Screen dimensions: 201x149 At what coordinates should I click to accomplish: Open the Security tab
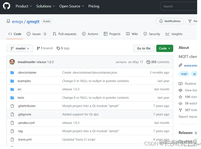click(x=152, y=34)
